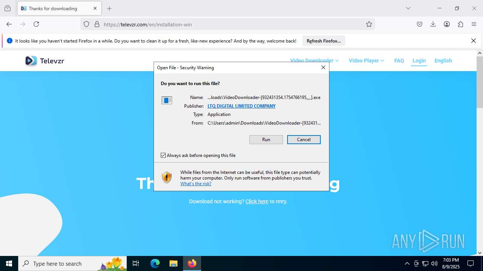Reload the current page
The height and width of the screenshot is (271, 483).
36,24
